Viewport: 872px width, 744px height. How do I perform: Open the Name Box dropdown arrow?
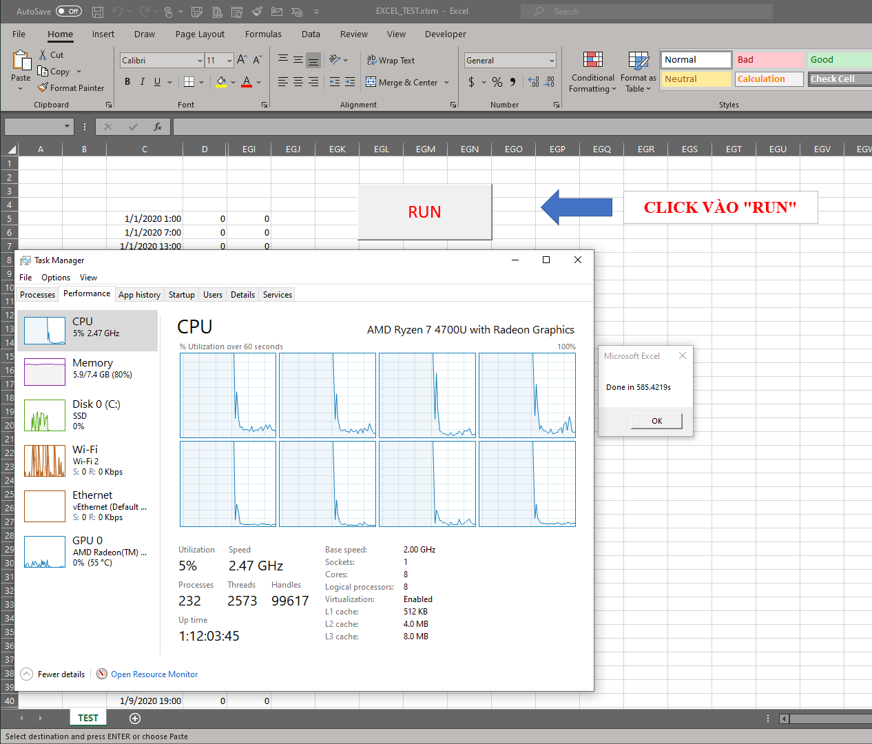[67, 127]
